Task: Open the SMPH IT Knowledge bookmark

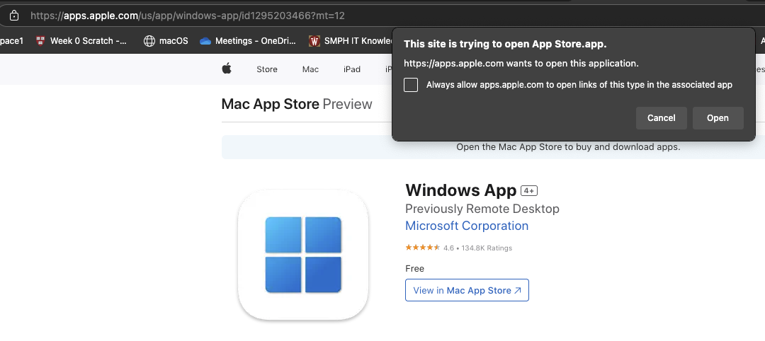Action: point(351,41)
